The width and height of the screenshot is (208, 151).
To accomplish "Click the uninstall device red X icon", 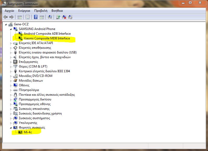I will (64, 17).
